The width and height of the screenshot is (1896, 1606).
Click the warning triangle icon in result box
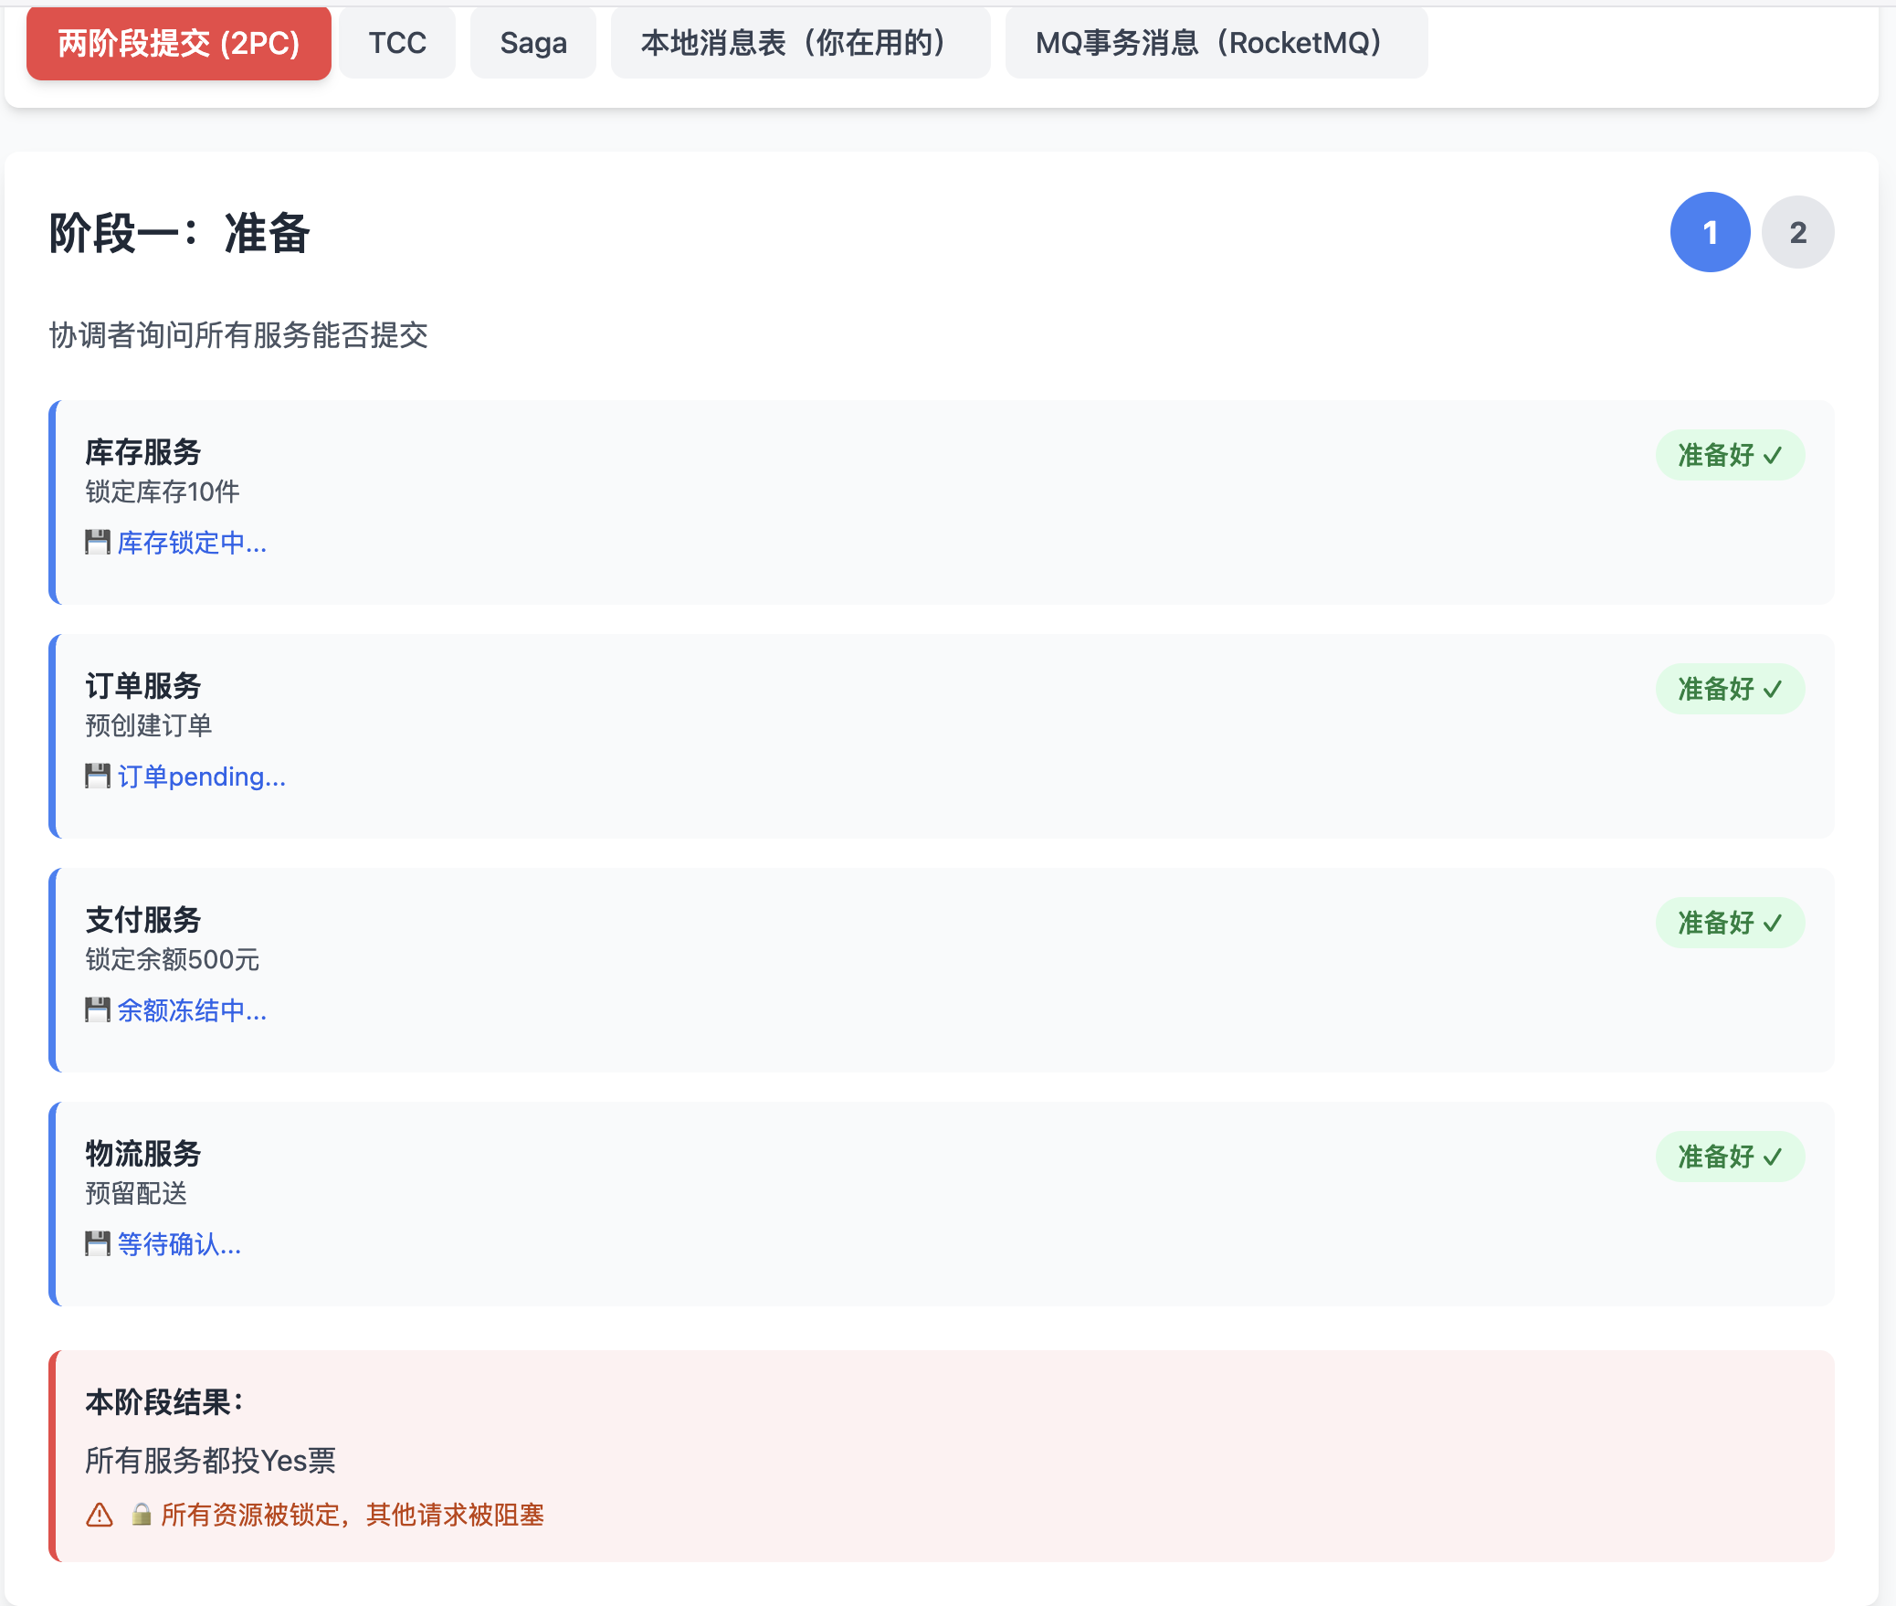100,1516
